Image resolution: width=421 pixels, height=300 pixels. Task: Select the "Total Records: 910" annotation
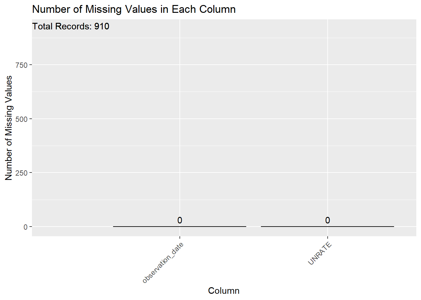tap(71, 26)
